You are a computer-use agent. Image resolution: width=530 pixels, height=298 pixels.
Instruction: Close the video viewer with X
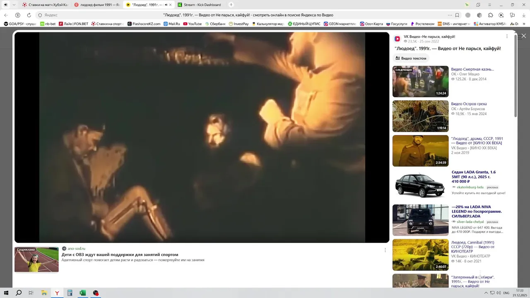(524, 36)
